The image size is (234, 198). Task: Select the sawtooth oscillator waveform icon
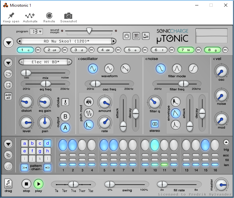coord(125,68)
